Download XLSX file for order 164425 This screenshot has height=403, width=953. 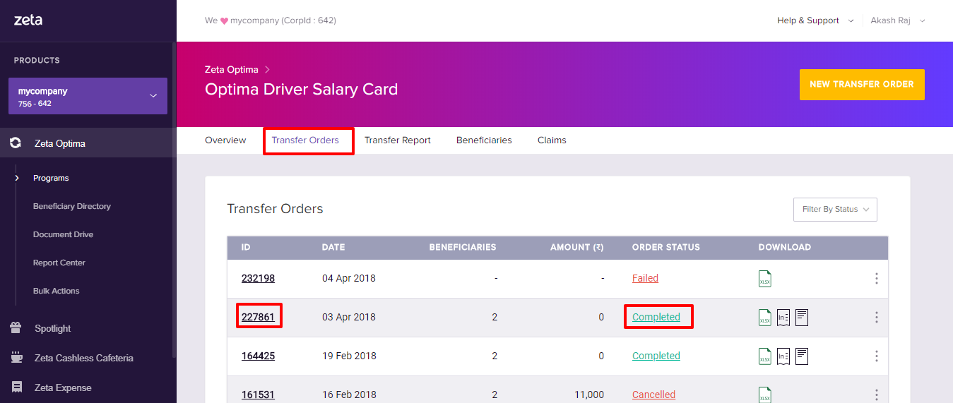click(x=765, y=356)
